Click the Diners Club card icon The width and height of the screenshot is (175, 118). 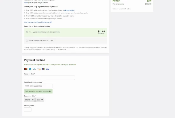(34, 69)
